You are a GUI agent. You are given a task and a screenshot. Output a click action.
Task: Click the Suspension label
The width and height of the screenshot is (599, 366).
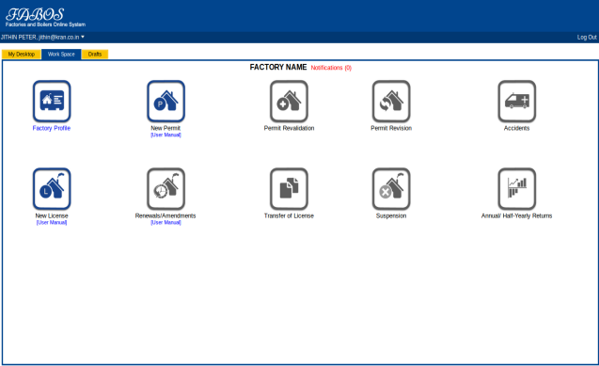point(391,215)
